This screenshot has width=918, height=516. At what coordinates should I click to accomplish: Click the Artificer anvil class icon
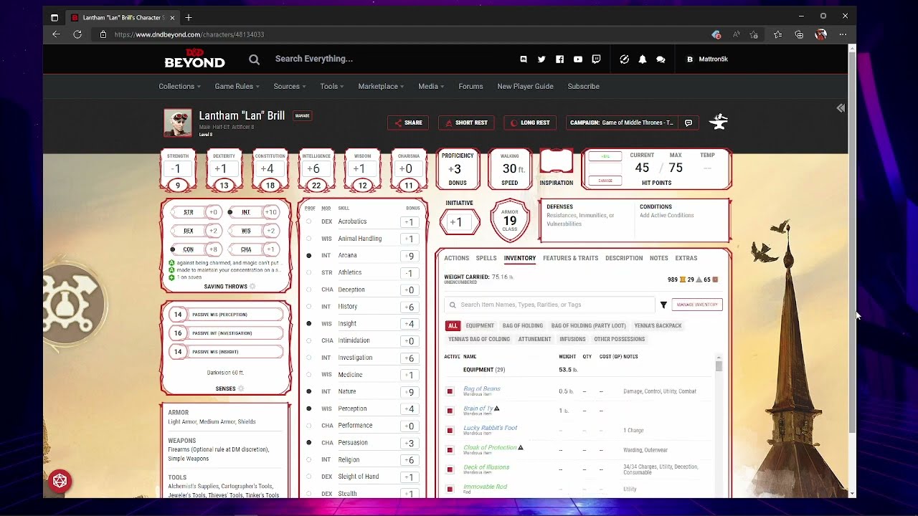(719, 122)
